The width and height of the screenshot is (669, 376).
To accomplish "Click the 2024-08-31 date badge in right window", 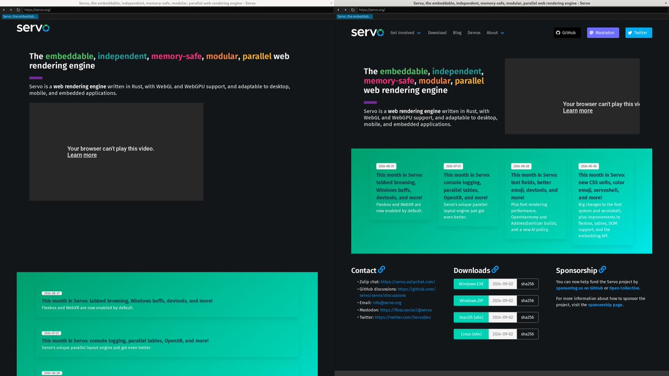I will (386, 166).
